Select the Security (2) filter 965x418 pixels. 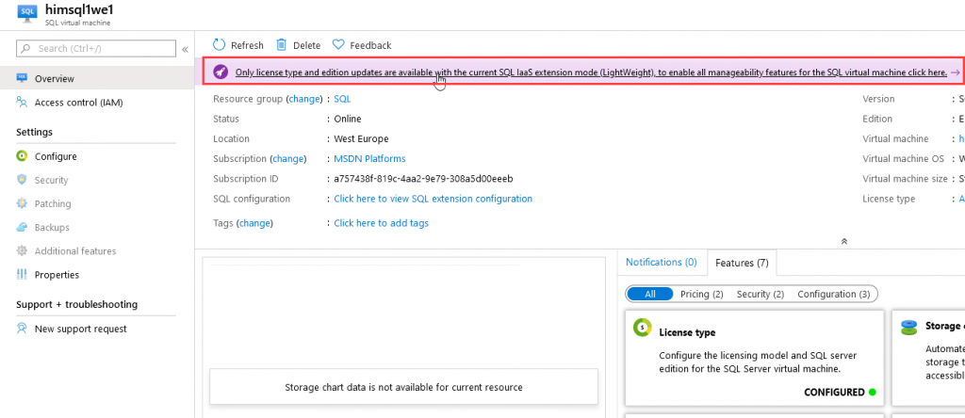tap(761, 294)
